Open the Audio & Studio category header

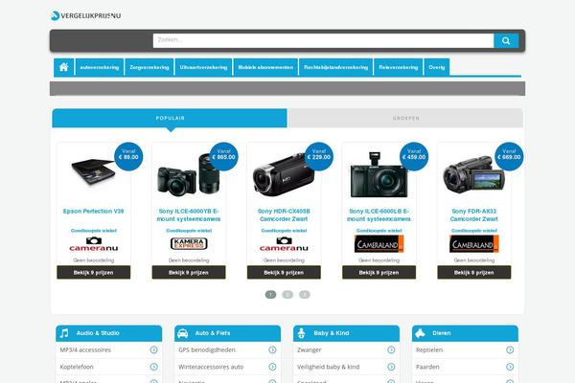[109, 333]
